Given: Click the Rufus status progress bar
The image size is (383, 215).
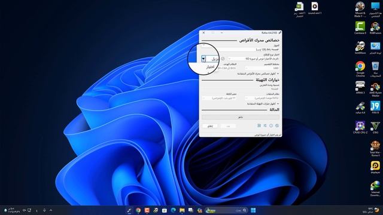Looking at the screenshot, I should pyautogui.click(x=241, y=117).
